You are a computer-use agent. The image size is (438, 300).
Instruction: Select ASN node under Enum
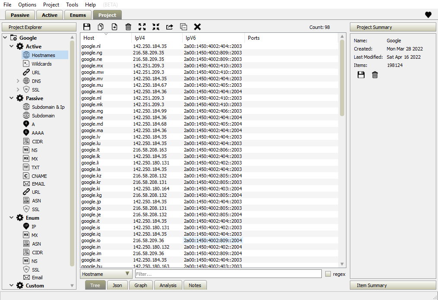(x=36, y=244)
